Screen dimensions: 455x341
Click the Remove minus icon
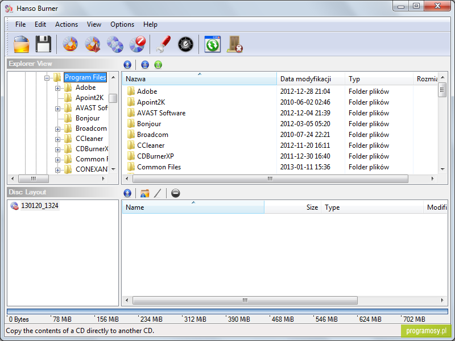(x=176, y=193)
